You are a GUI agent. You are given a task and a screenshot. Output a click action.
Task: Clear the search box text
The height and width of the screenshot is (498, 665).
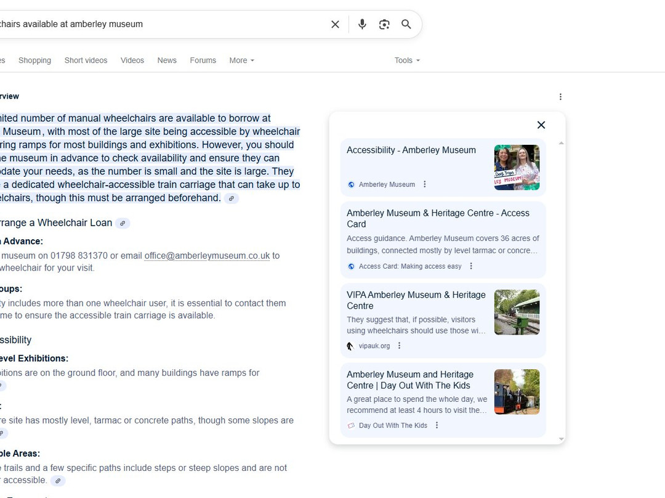point(335,24)
